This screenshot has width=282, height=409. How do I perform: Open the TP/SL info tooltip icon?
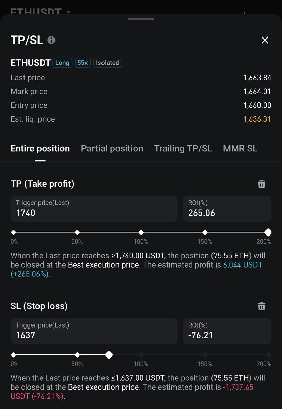click(x=51, y=40)
